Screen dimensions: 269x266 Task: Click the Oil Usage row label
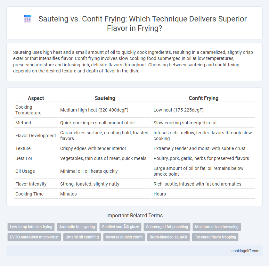coord(25,171)
